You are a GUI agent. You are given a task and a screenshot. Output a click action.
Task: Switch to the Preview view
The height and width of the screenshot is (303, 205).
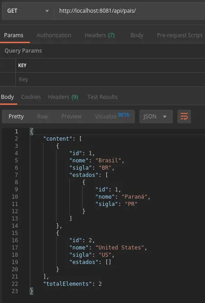(72, 117)
